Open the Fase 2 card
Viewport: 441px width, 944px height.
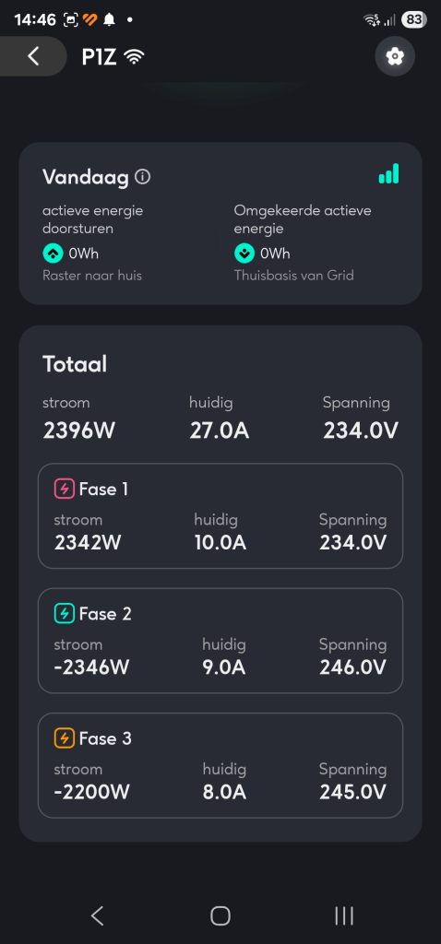pos(220,641)
